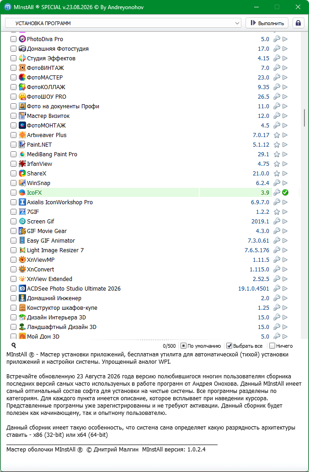Click the star icon in the ShareX row
Screen dimensions: 309x472
(277, 174)
